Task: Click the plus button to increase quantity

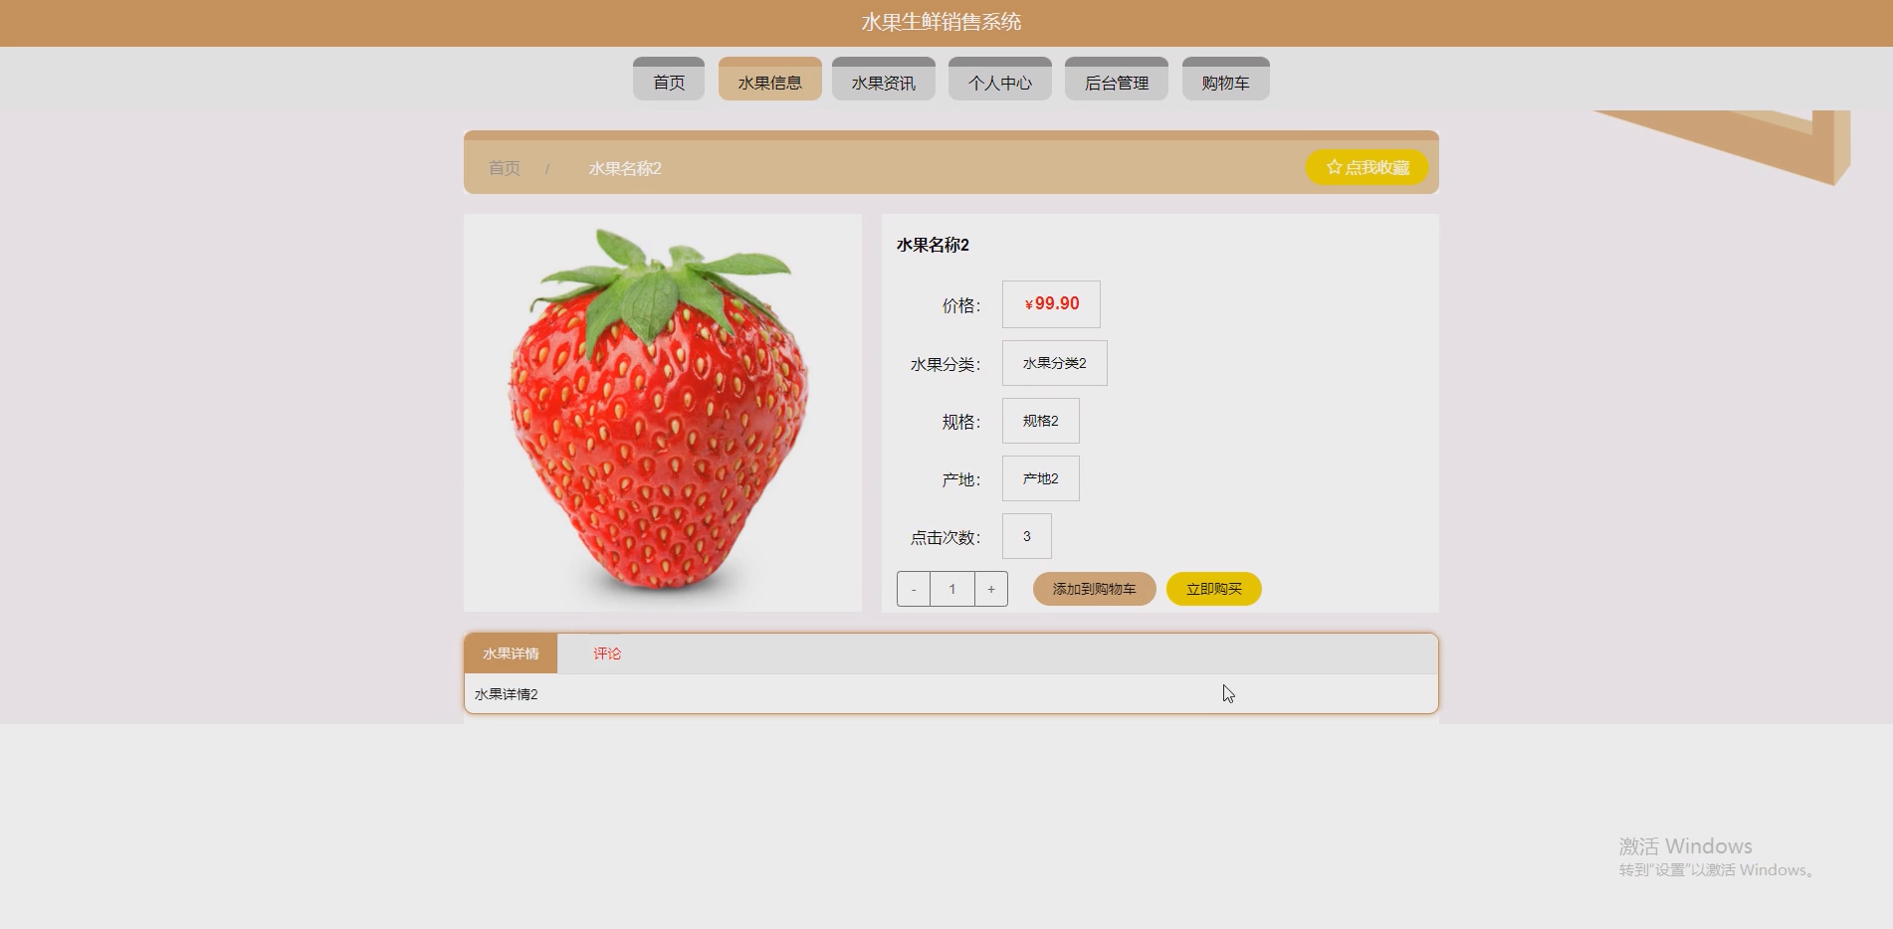Action: (990, 588)
